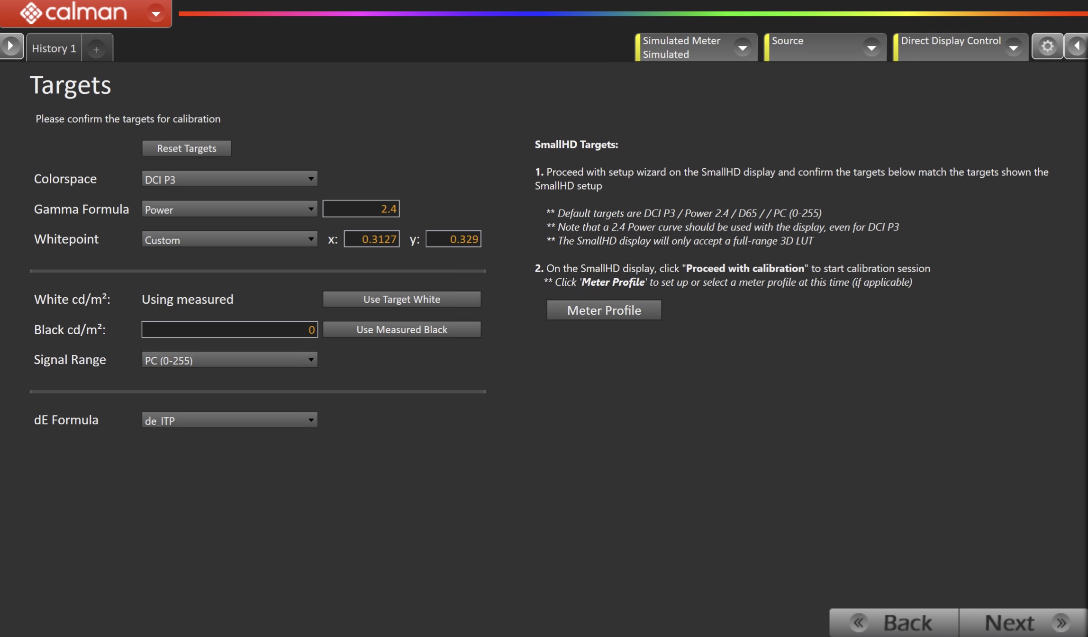This screenshot has width=1088, height=637.
Task: Collapse right panel arrow icon
Action: coord(1077,46)
